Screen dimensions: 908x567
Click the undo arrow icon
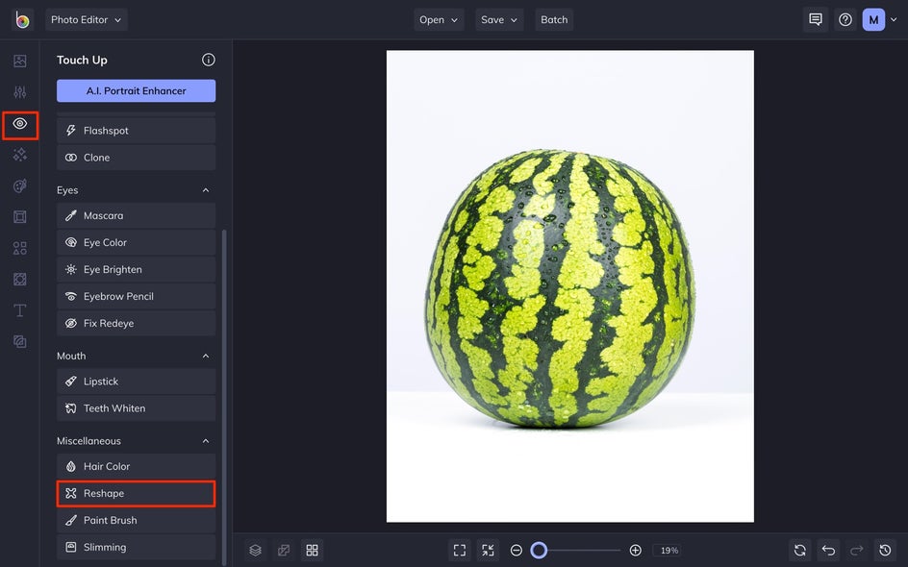tap(828, 551)
